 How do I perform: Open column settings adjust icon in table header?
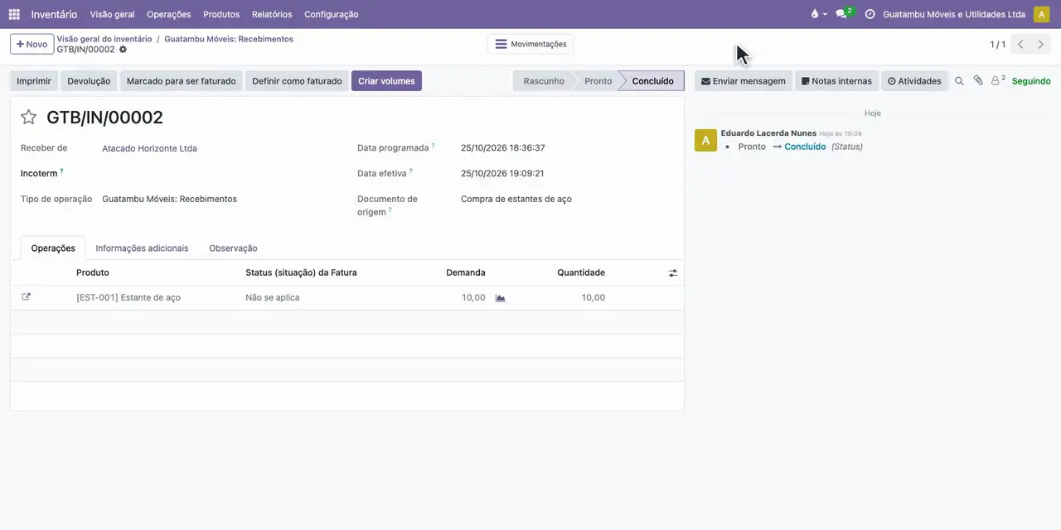pos(673,272)
